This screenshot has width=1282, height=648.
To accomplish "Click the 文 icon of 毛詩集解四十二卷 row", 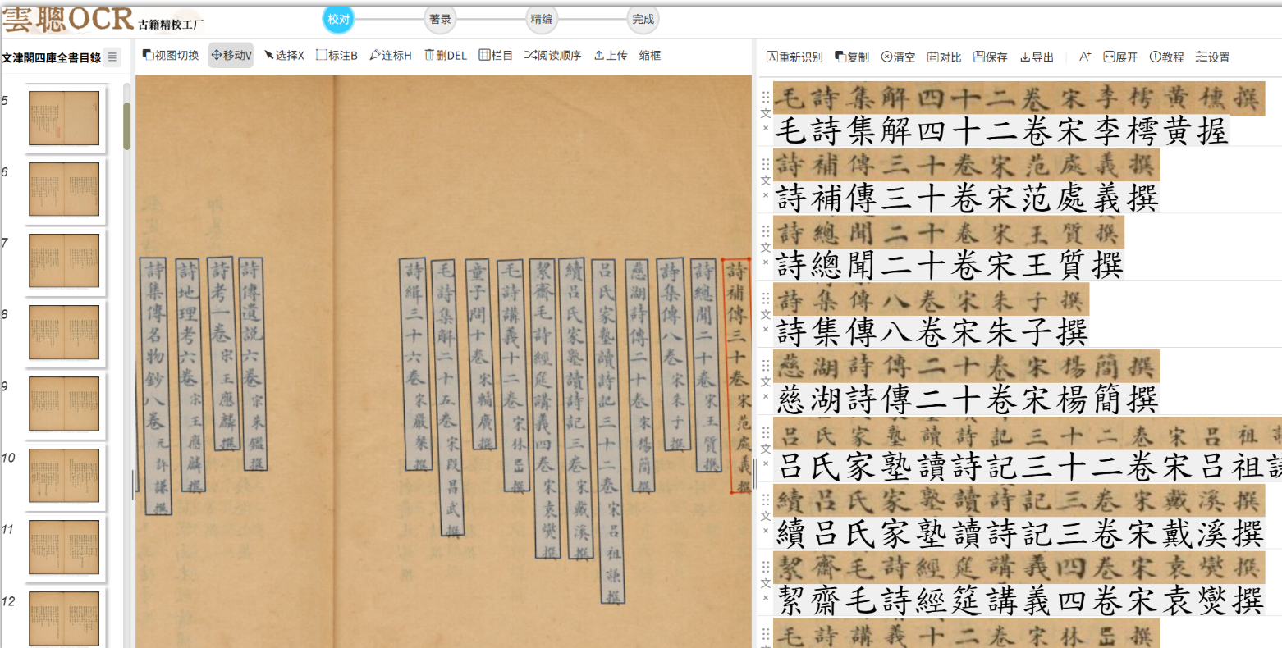I will tap(765, 114).
